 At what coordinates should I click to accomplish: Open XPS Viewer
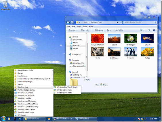(34, 115)
